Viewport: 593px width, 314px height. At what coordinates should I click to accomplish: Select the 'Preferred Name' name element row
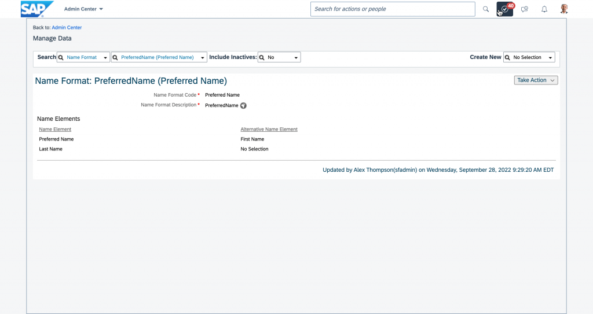56,139
